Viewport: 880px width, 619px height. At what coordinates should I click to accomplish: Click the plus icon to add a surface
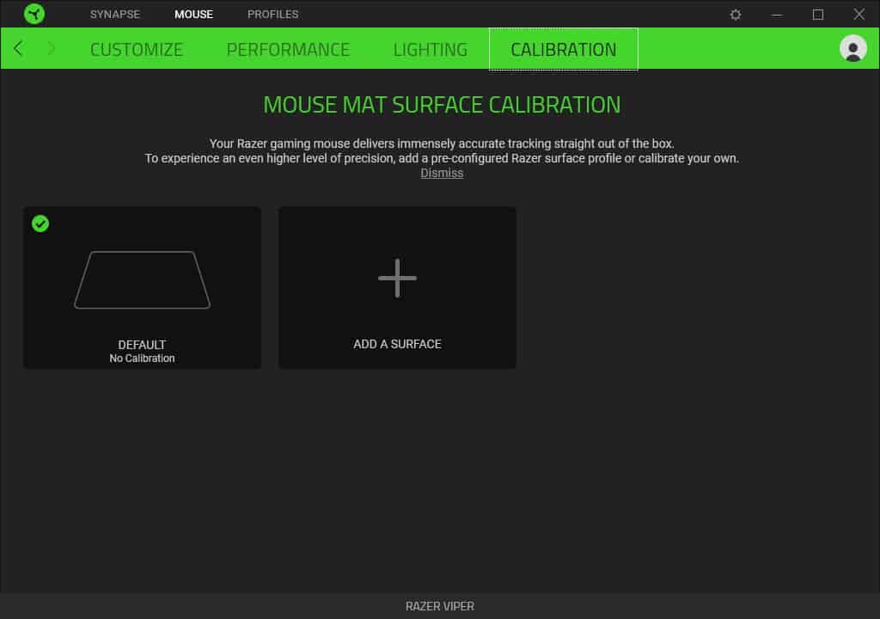[397, 278]
